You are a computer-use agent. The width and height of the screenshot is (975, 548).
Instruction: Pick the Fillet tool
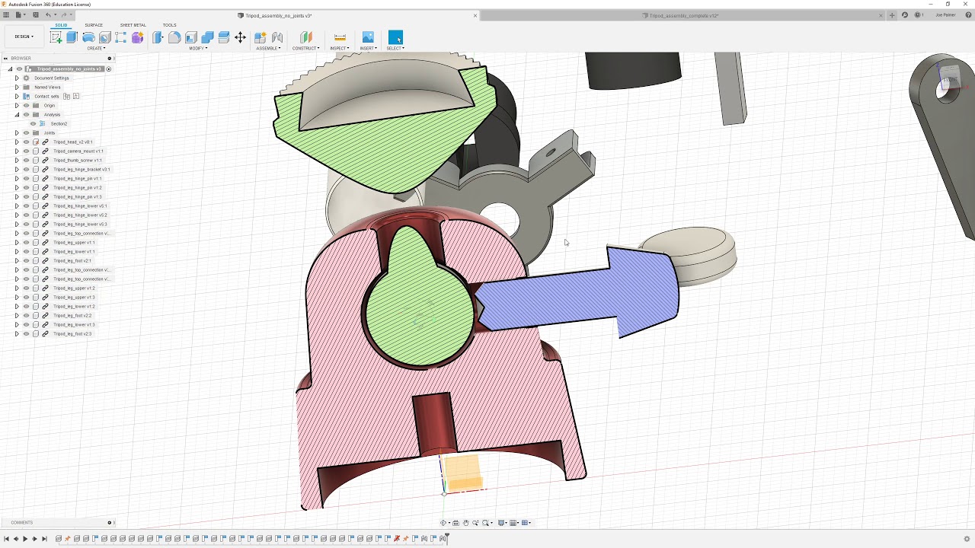pyautogui.click(x=174, y=37)
